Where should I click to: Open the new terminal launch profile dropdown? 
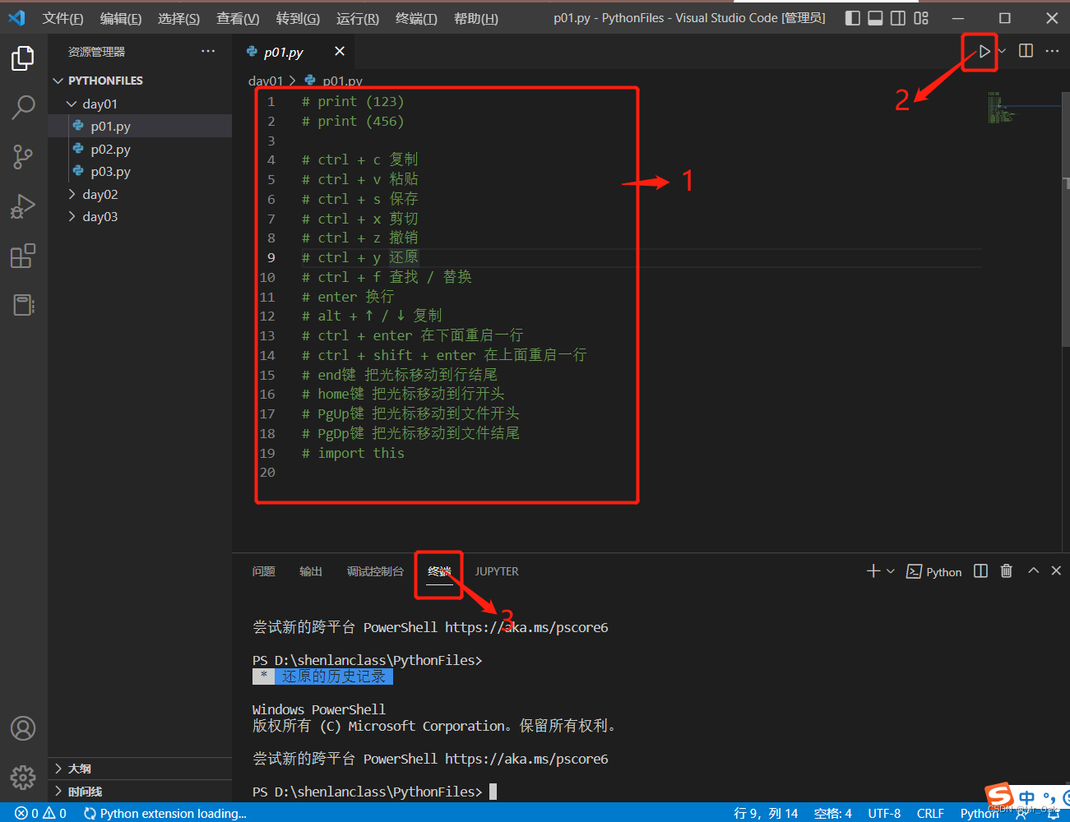(x=891, y=570)
